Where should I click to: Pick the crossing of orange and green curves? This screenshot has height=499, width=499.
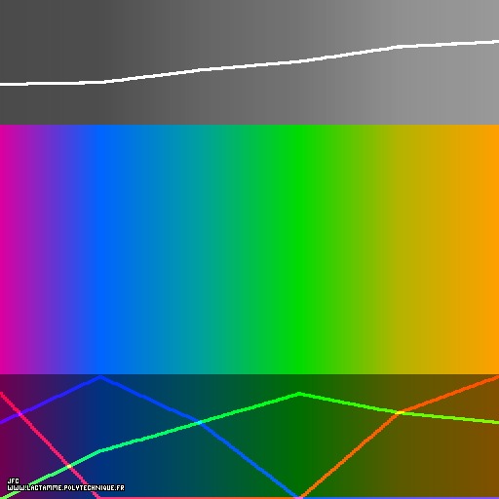tap(401, 412)
